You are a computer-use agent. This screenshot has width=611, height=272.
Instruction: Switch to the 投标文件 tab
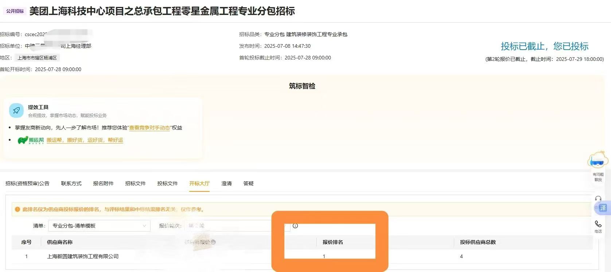(167, 183)
